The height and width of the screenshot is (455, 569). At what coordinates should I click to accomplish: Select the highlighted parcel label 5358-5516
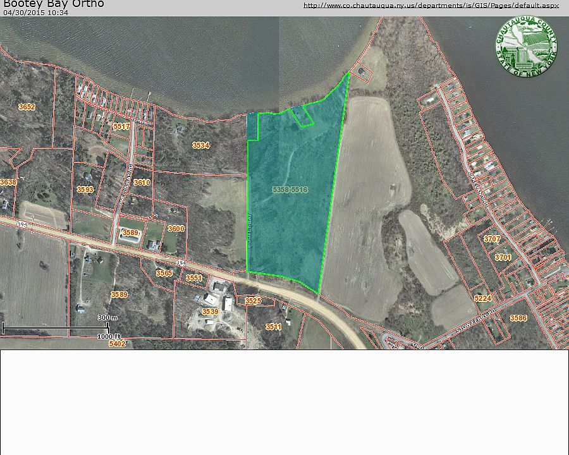290,190
